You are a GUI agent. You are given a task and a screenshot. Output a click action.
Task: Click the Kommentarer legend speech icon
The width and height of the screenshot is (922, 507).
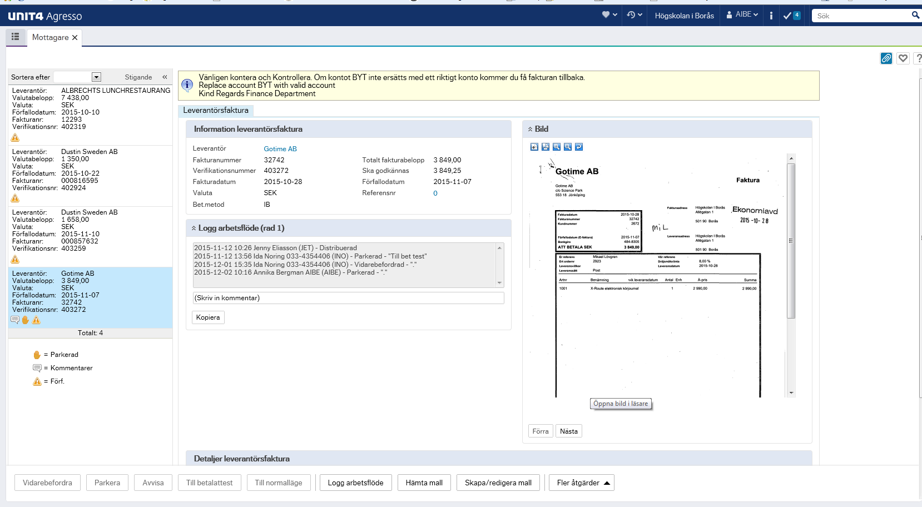pos(37,368)
